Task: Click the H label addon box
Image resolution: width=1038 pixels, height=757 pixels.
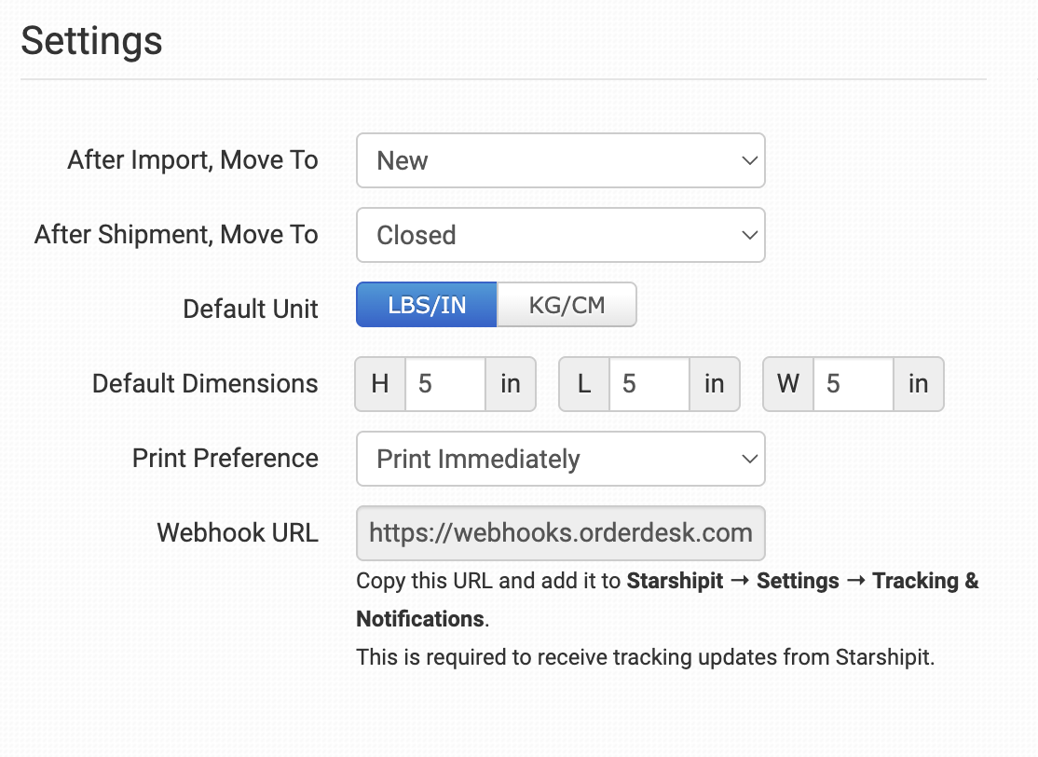Action: point(380,384)
